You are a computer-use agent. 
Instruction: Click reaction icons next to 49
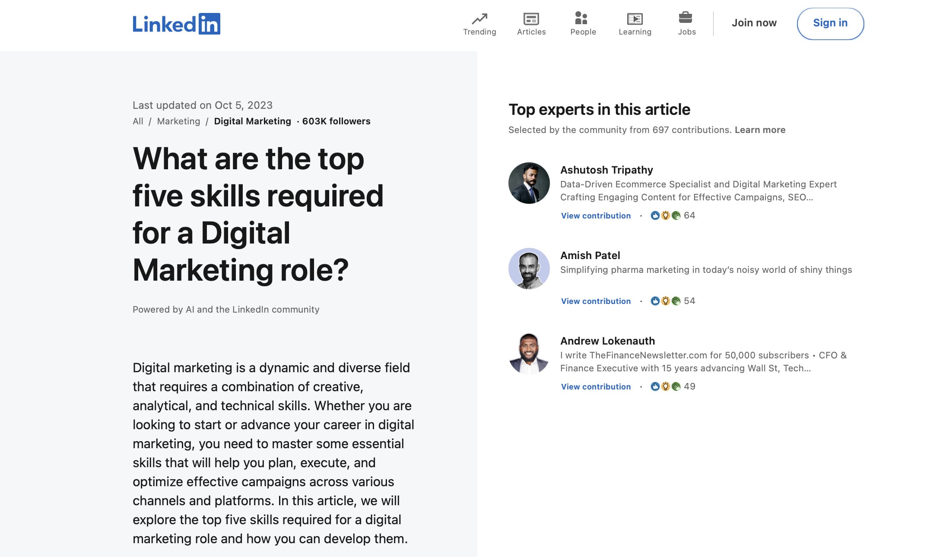click(666, 386)
